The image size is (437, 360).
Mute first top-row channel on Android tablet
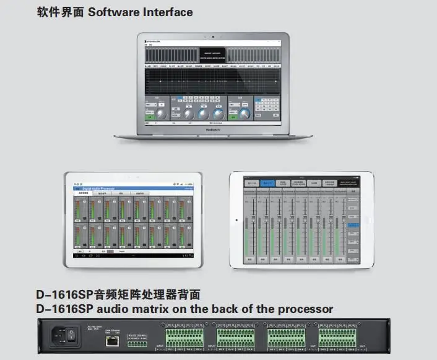coord(77,221)
